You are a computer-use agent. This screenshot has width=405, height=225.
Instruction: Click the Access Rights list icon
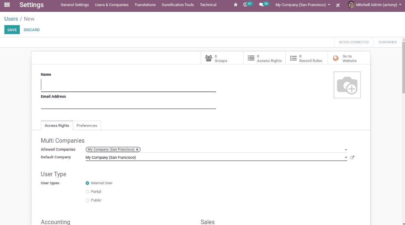pos(251,58)
